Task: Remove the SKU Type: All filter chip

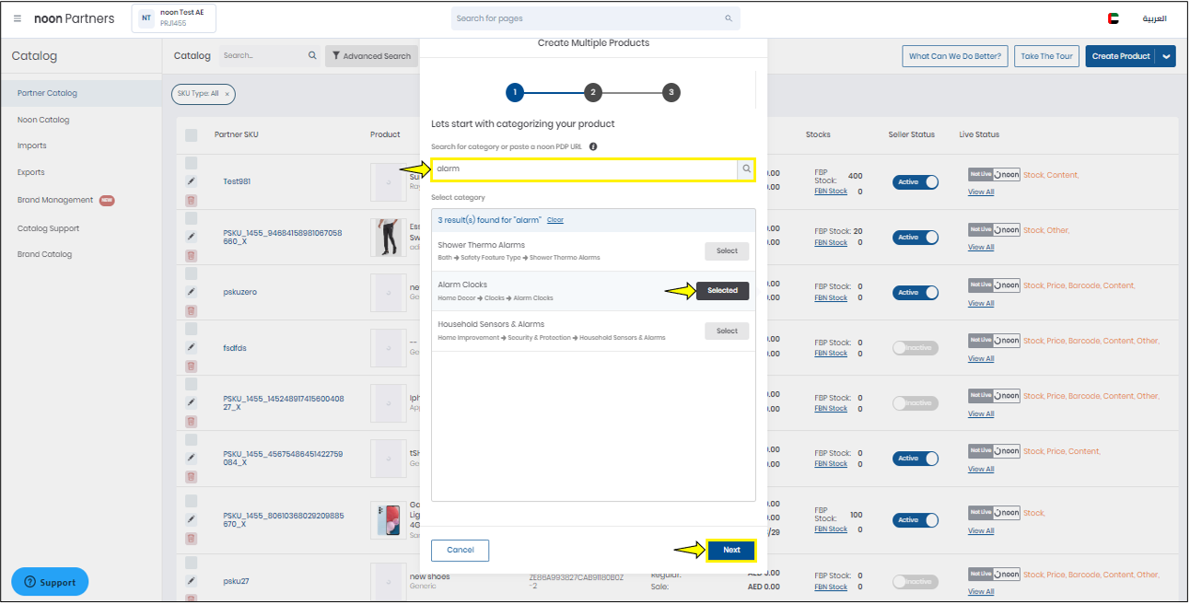Action: coord(227,94)
